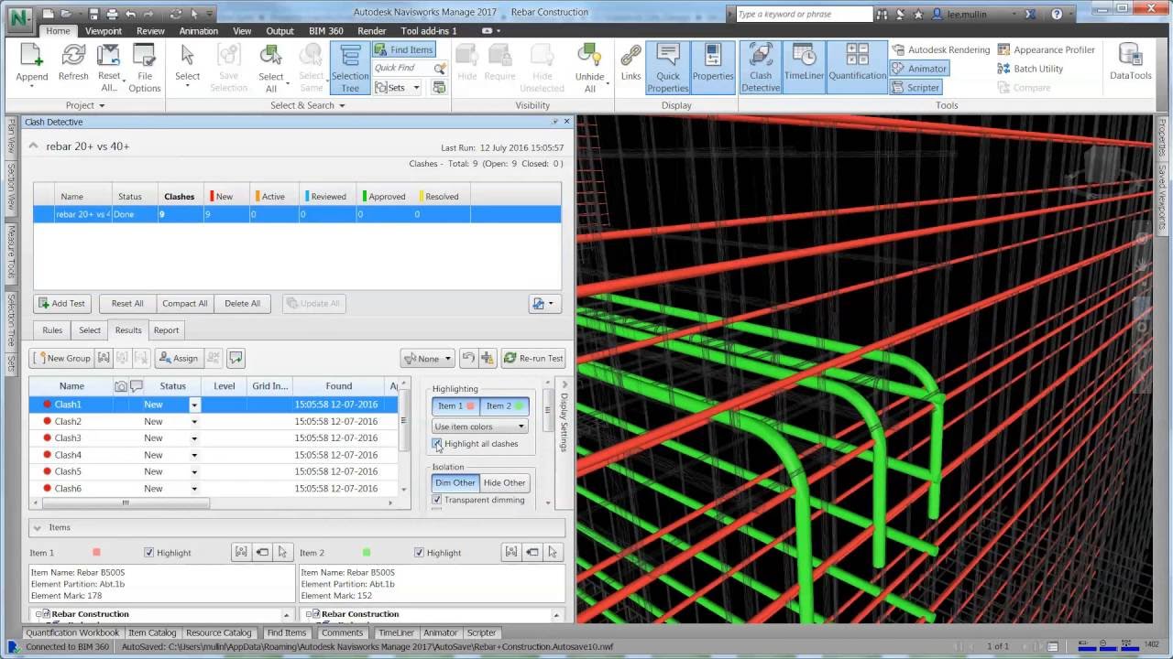Image resolution: width=1173 pixels, height=659 pixels.
Task: Click the Delete All button
Action: [x=243, y=303]
